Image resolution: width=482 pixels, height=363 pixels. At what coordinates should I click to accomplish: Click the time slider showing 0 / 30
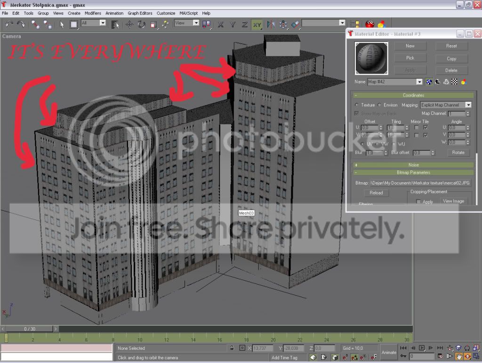(30, 329)
